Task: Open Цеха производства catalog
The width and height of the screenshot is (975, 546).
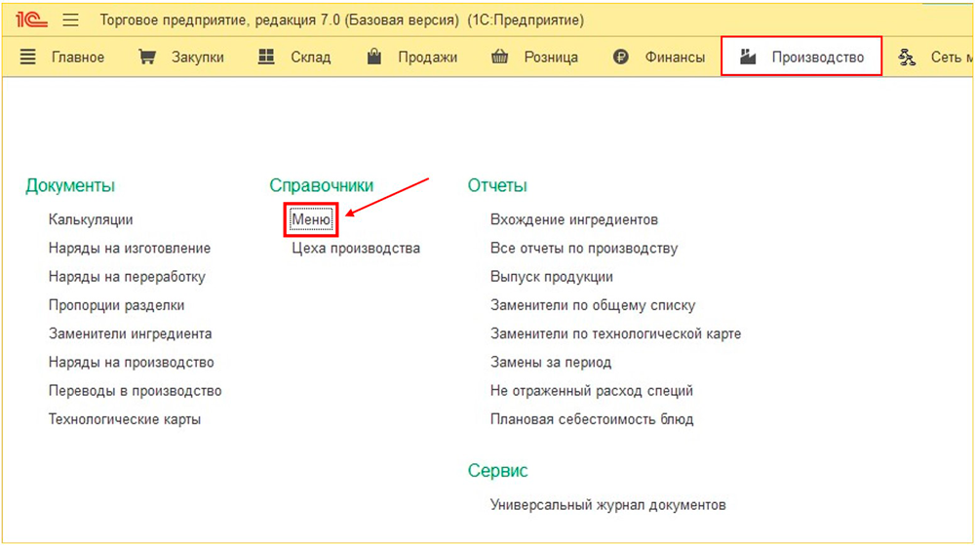Action: [x=356, y=249]
